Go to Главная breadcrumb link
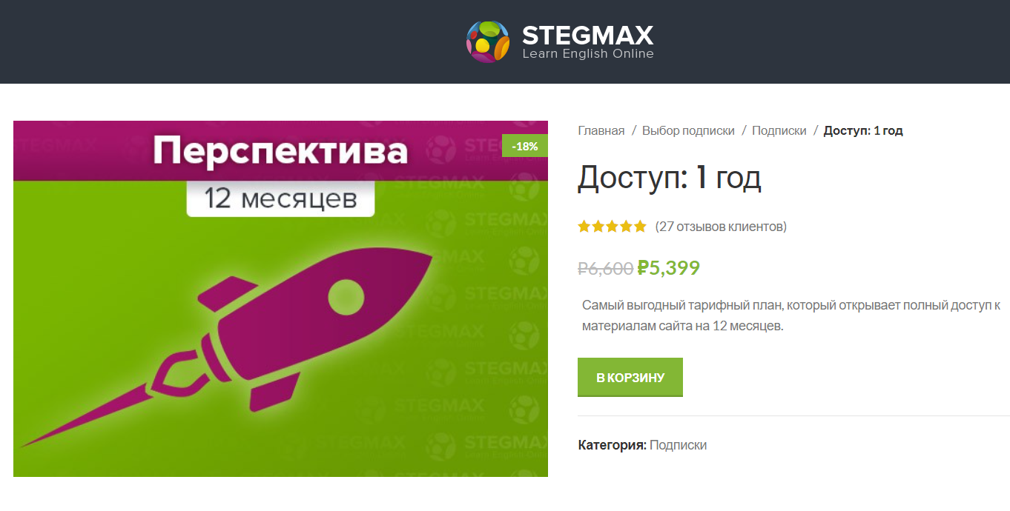 click(x=601, y=130)
